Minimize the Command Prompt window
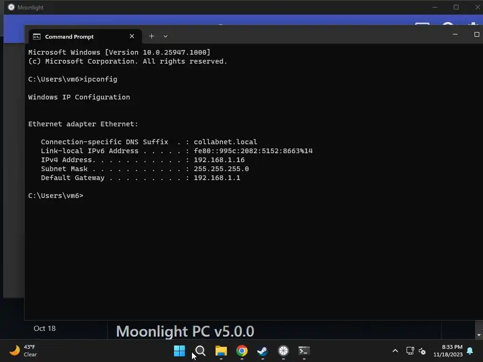 (x=455, y=34)
